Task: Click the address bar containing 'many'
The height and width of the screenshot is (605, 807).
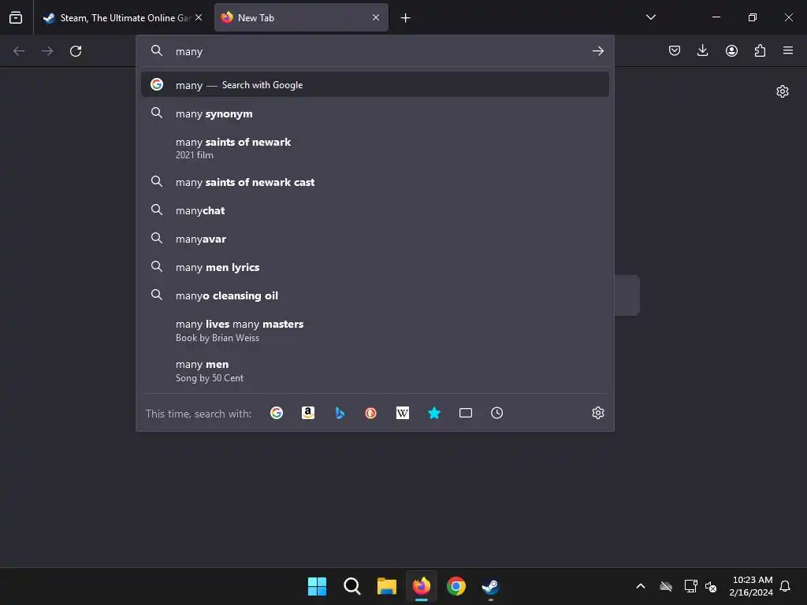Action: 374,51
